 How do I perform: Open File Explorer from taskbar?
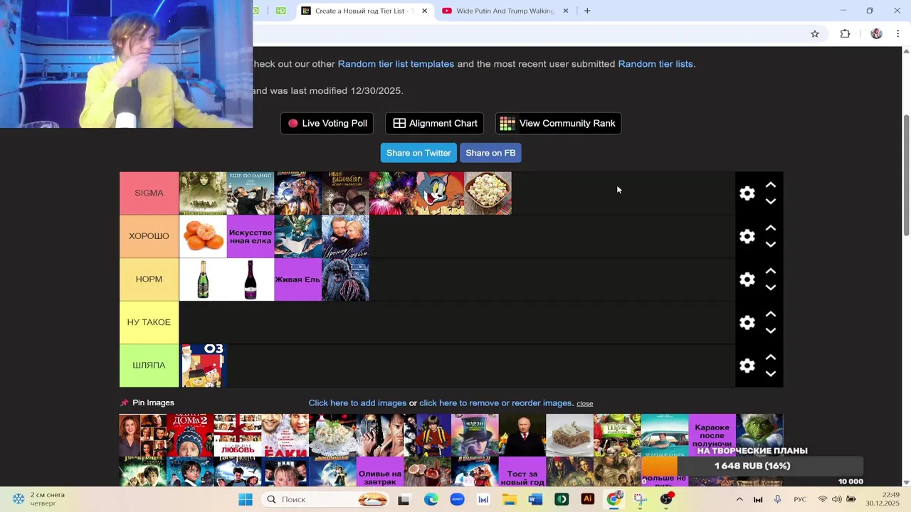(510, 499)
